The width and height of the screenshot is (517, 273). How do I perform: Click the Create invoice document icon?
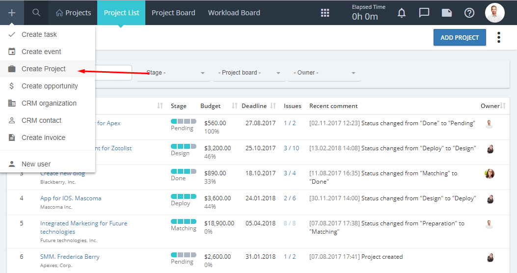[x=12, y=137]
